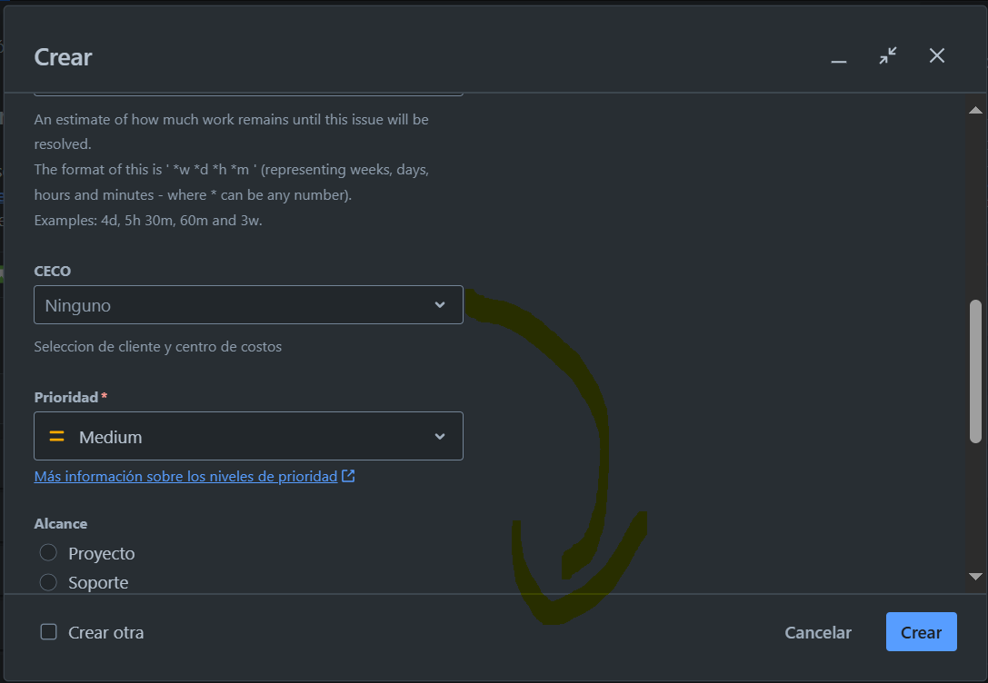
Task: Click the Medium priority equals-sign icon
Action: click(56, 436)
